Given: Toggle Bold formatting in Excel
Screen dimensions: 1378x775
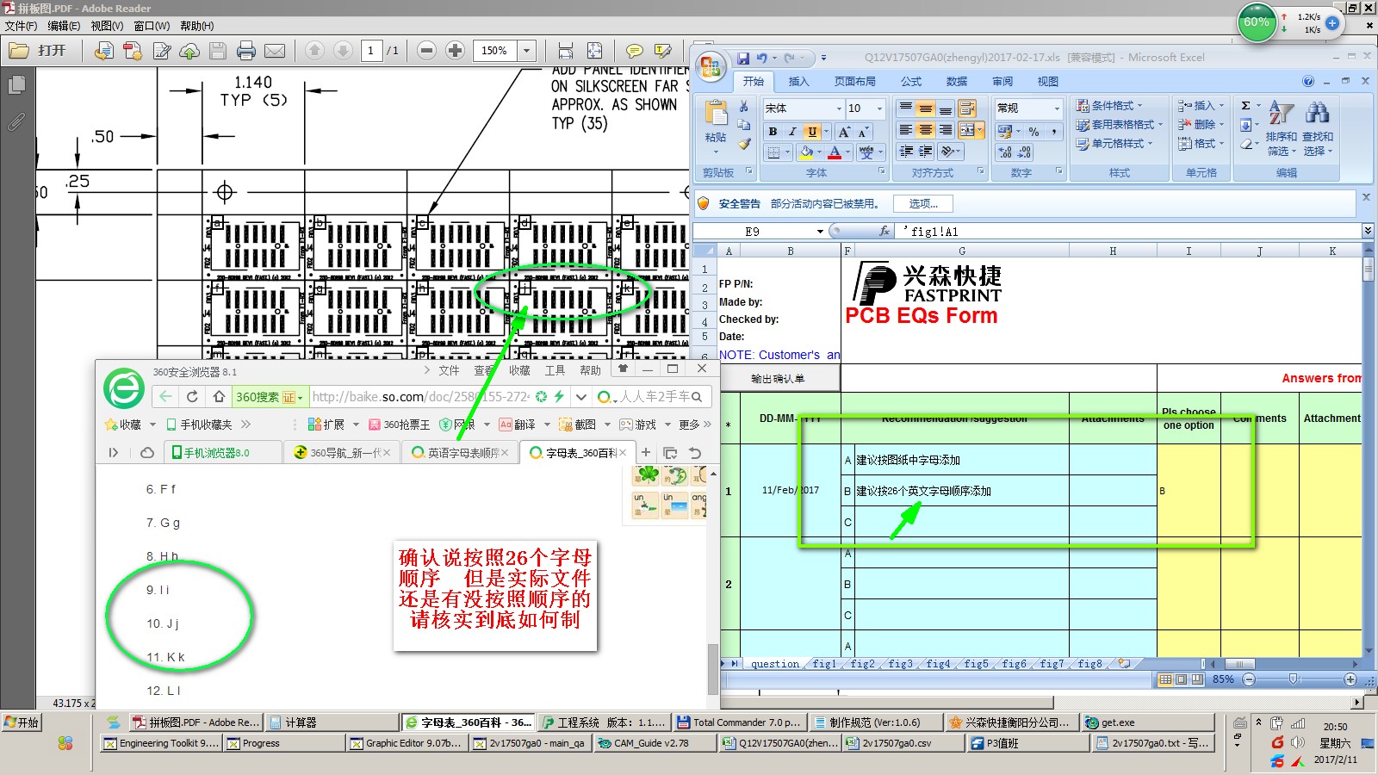Looking at the screenshot, I should coord(773,132).
